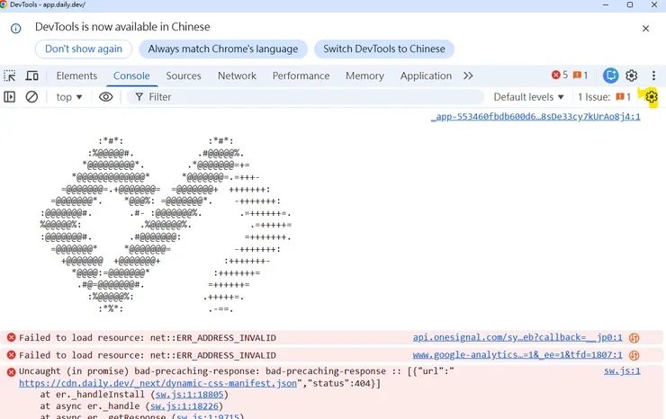Open the Sources tab
This screenshot has height=419, width=666.
pos(184,76)
